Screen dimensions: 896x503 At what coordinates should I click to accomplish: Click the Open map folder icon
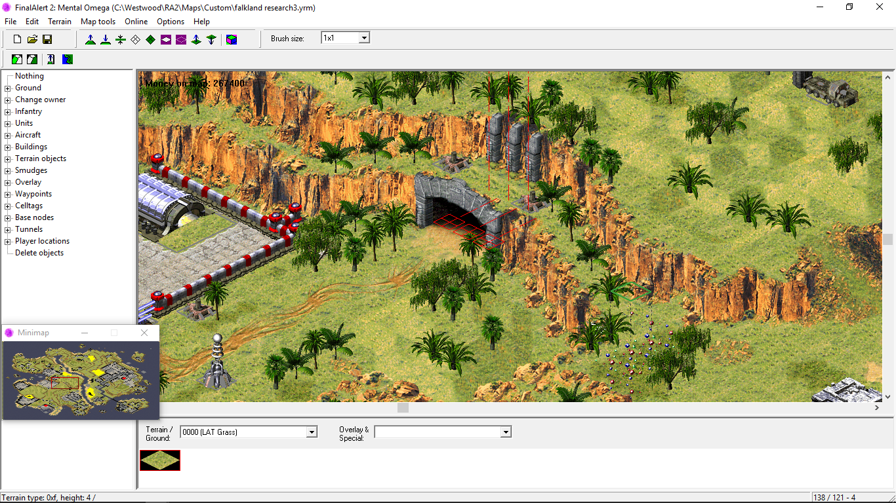[32, 39]
